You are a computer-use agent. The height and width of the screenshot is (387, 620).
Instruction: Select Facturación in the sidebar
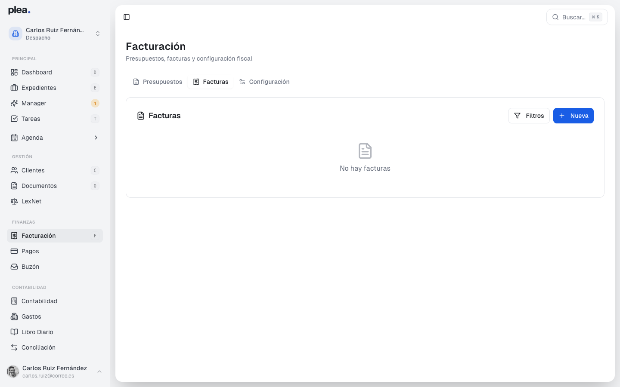pos(55,236)
